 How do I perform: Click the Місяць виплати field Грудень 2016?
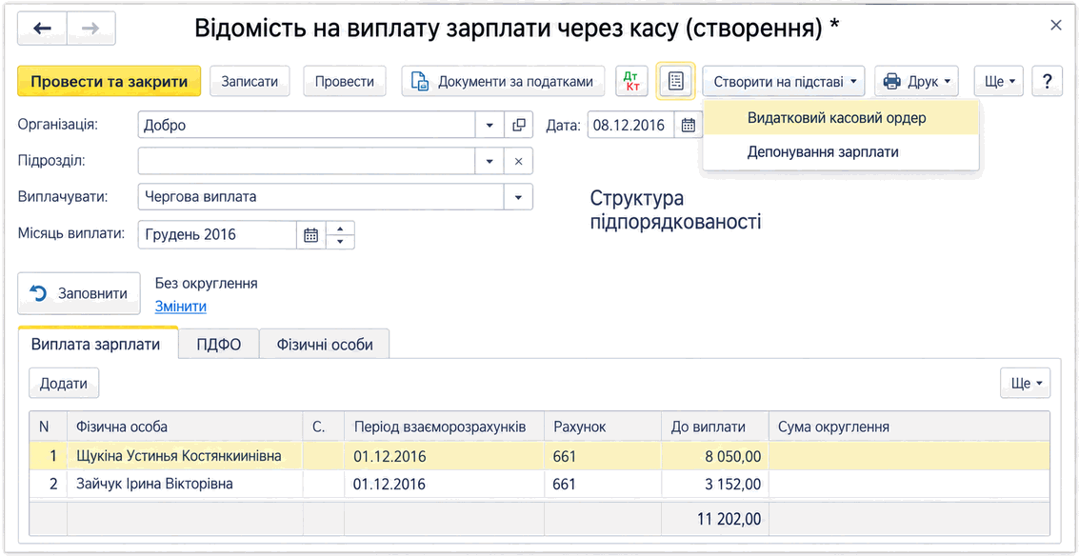[x=217, y=234]
